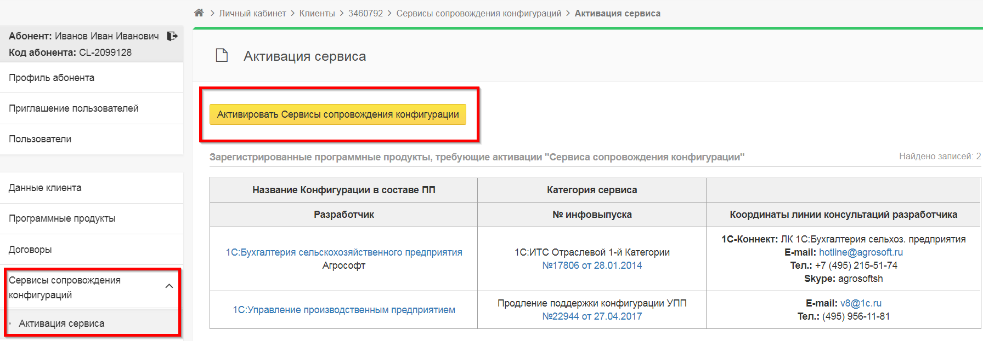Open 1С:Бухгалтерия сельскохозяйственного предприятия link
Viewport: 983px width, 341px height.
(344, 252)
